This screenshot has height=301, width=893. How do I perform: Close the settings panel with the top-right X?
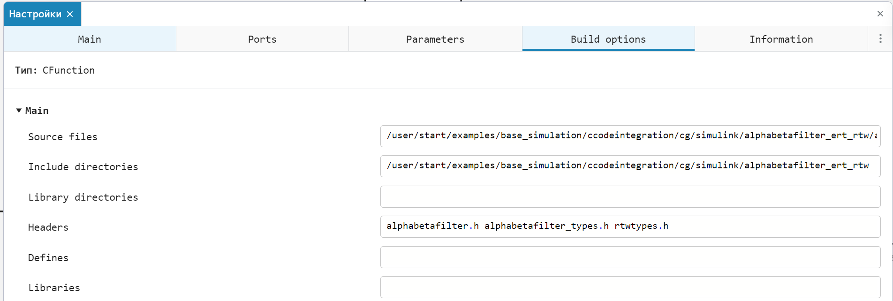[880, 14]
